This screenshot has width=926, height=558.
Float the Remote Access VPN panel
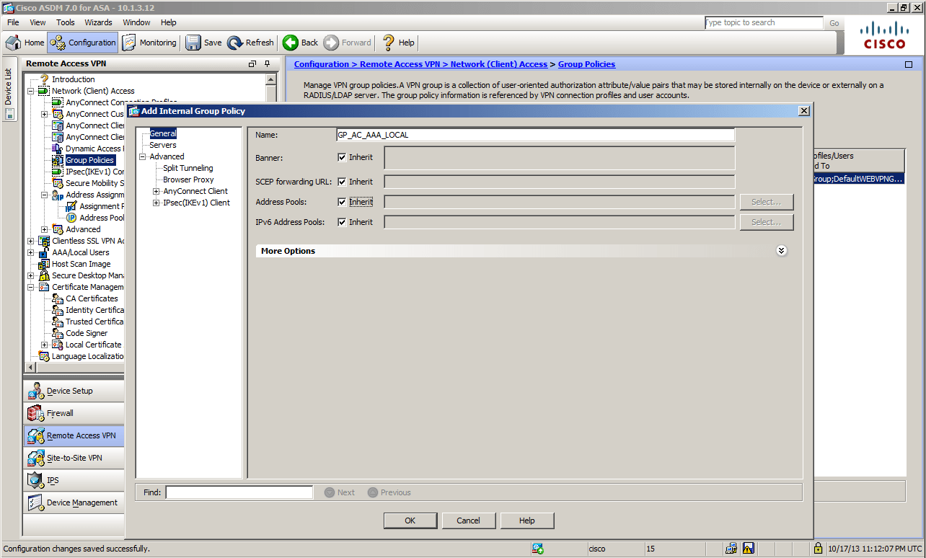[x=252, y=63]
